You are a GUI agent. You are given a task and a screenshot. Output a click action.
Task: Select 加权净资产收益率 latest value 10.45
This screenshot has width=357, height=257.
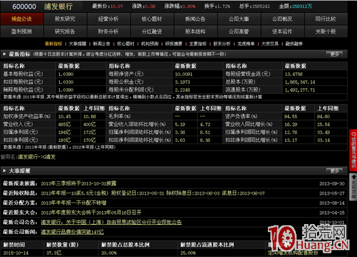[x=65, y=116]
